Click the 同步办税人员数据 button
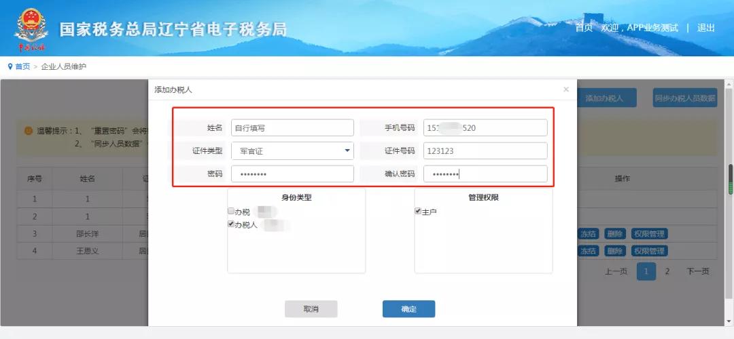Screen dimensions: 734x339 (685, 98)
